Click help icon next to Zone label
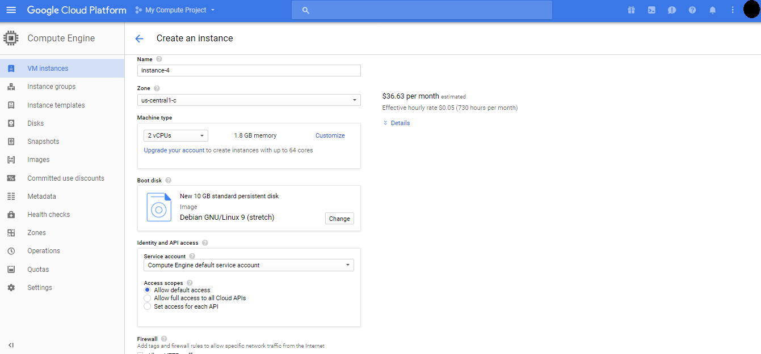Screen dimensions: 761x354 (157, 88)
